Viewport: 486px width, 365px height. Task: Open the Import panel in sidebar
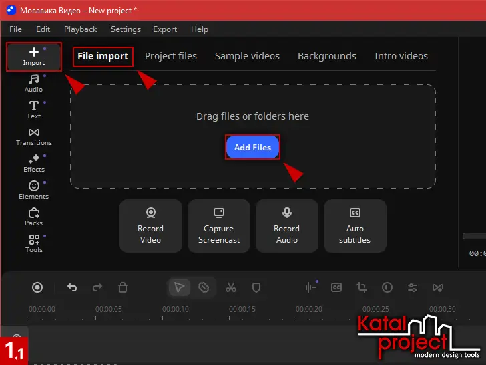(x=34, y=56)
